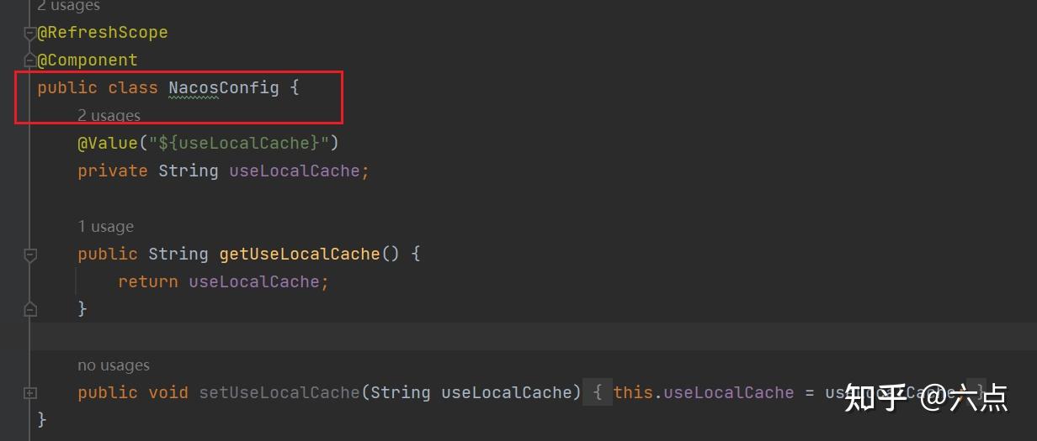Screen dimensions: 1037x441
Task: Click the @RefreshScope annotation text
Action: click(102, 32)
